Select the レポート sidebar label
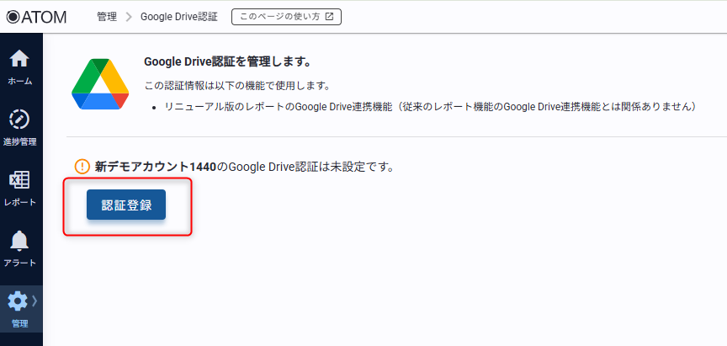Viewport: 727px width, 346px height. tap(20, 202)
